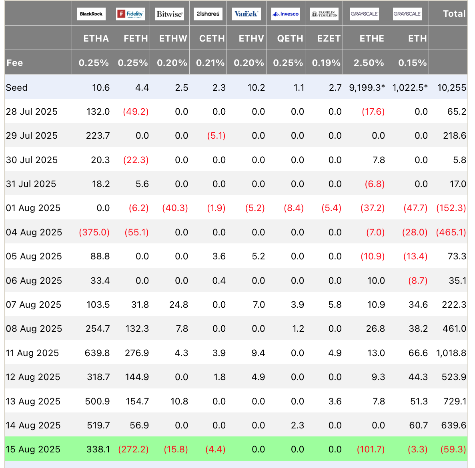Viewport: 475px width, 468px height.
Task: Click the Fee row label
Action: (x=15, y=63)
